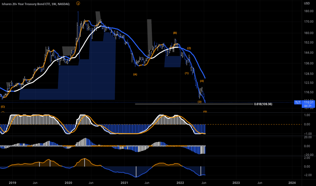This screenshot has width=316, height=186.
Task: Click the blue TLT symbol label
Action: (298, 102)
